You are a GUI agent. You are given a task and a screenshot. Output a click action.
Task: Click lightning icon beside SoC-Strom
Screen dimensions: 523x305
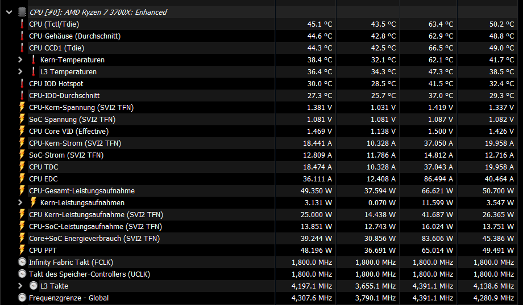[22, 155]
